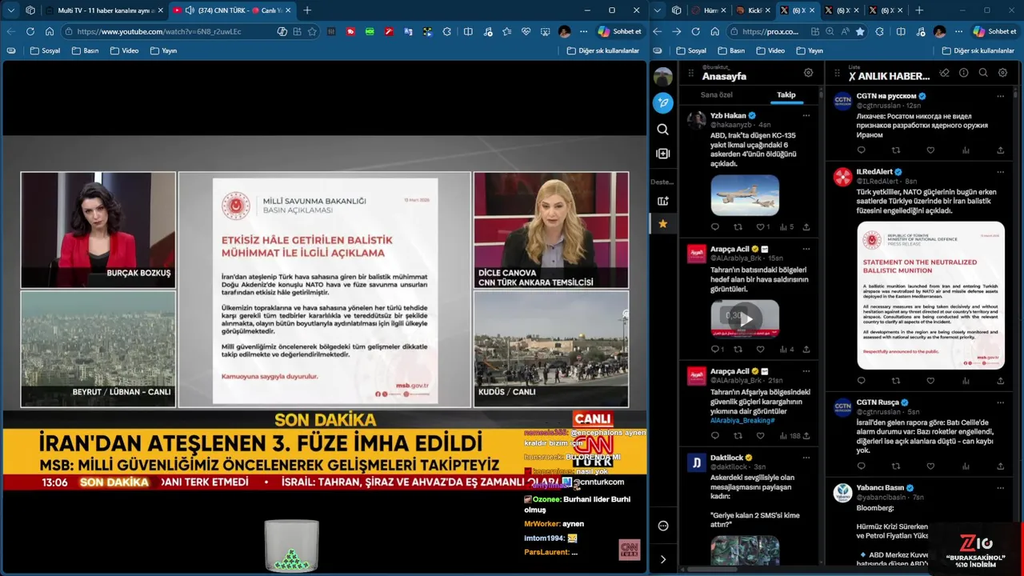Open extensions puzzle icon in left browser
Screen dimensions: 1024x576
(x=447, y=31)
